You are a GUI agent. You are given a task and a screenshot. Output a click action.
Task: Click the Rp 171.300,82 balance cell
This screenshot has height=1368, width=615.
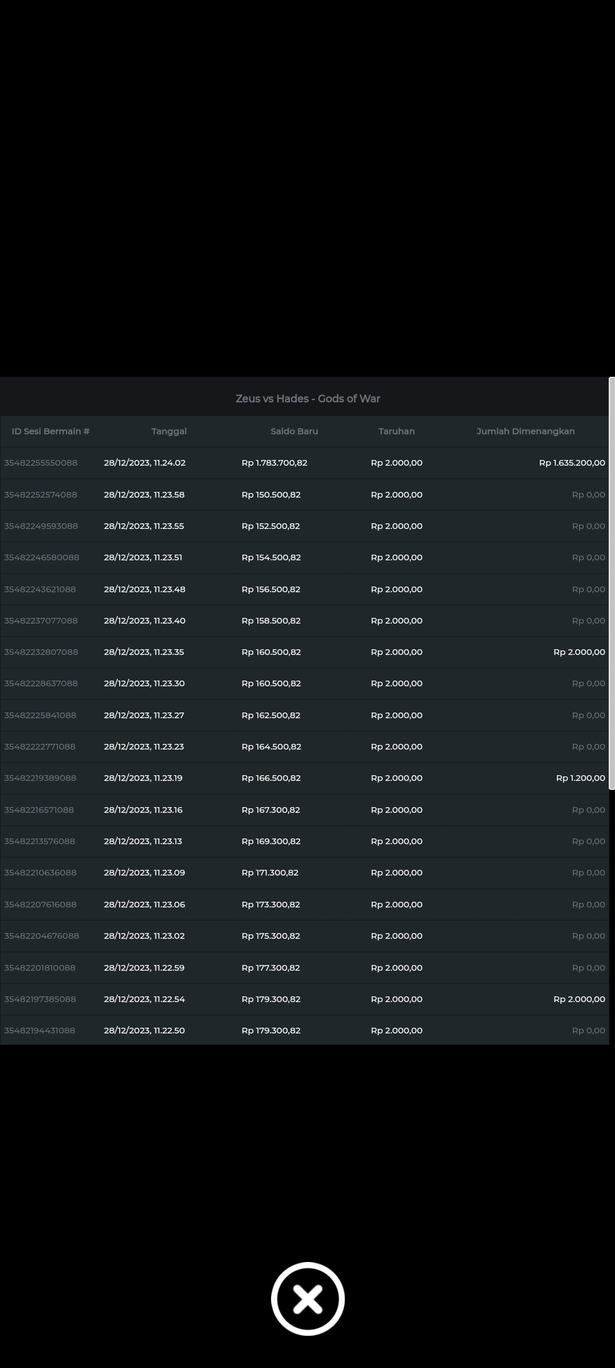click(x=270, y=873)
